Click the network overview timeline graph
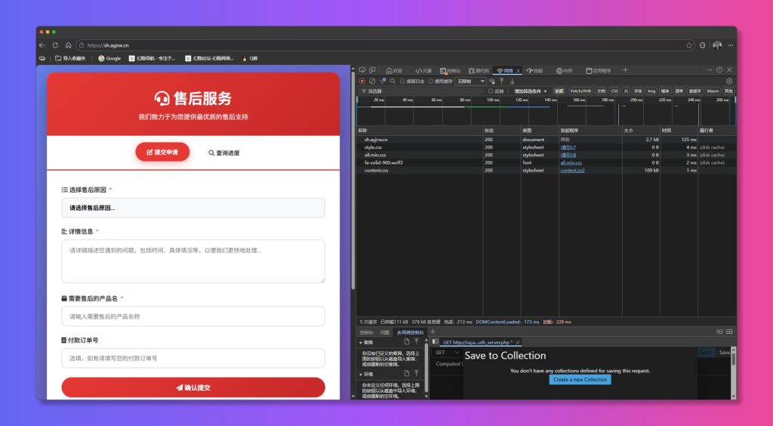The width and height of the screenshot is (773, 426). pos(544,113)
